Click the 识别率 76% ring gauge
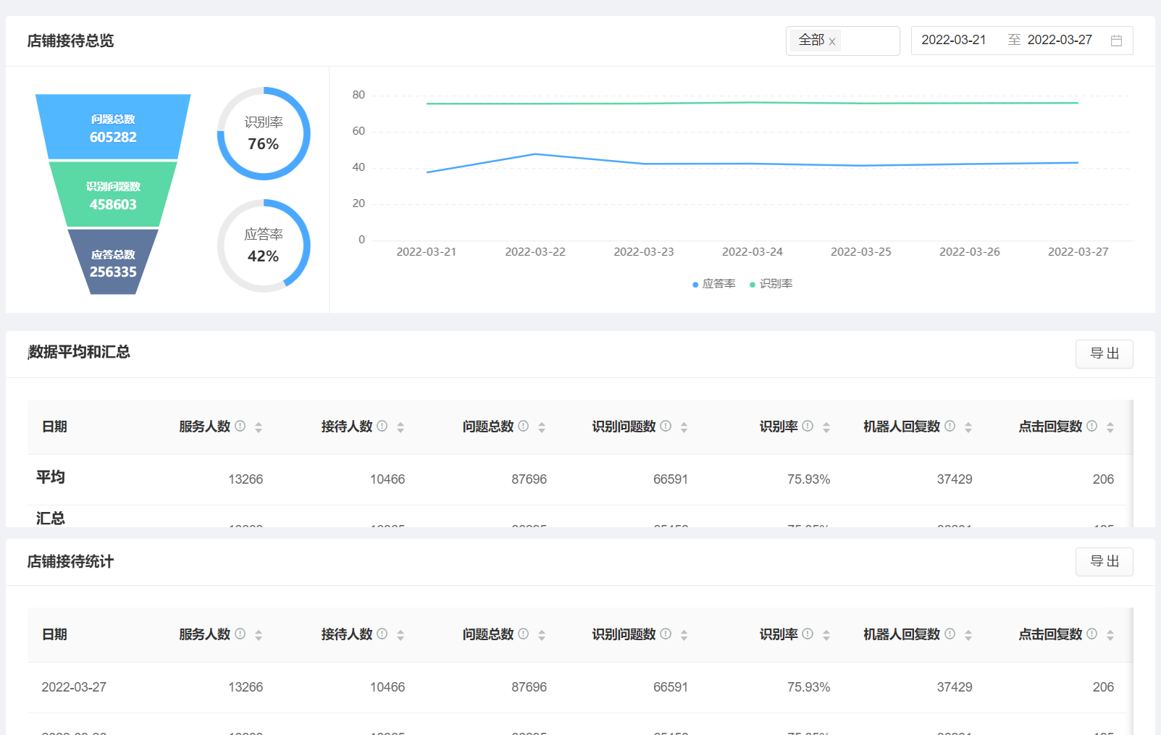1161x735 pixels. pos(264,133)
